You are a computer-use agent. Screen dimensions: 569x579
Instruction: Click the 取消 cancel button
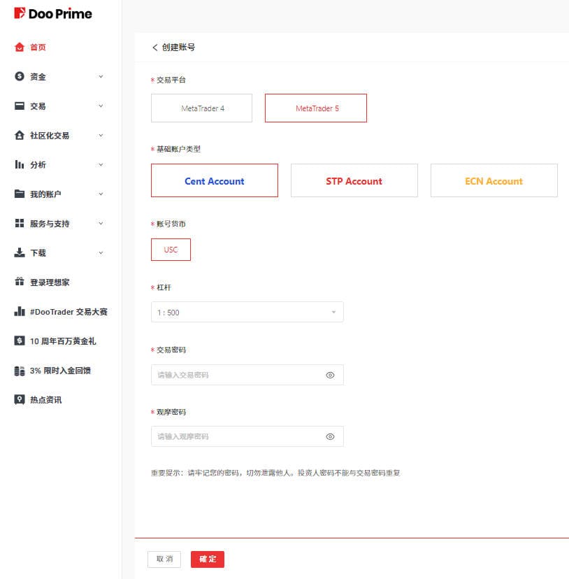164,559
